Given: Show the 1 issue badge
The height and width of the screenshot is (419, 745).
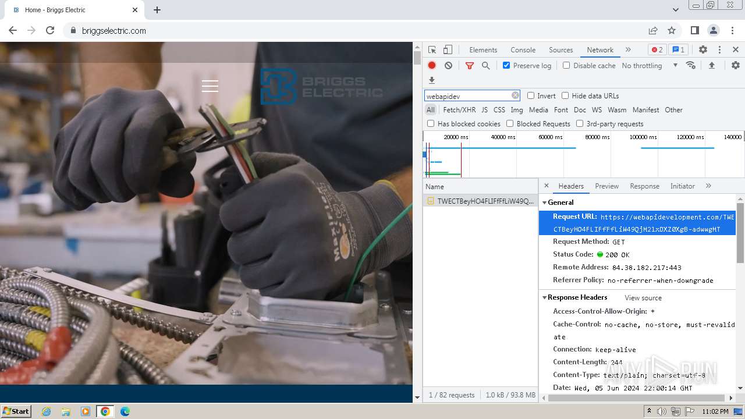Looking at the screenshot, I should tap(678, 50).
